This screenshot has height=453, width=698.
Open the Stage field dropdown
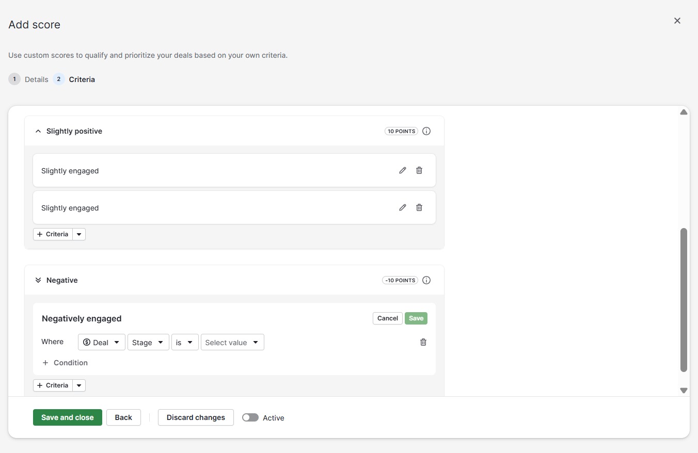148,342
